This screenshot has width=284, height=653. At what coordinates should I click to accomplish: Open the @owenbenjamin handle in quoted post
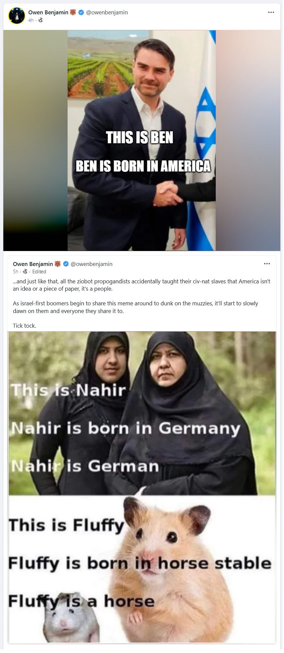click(x=92, y=264)
